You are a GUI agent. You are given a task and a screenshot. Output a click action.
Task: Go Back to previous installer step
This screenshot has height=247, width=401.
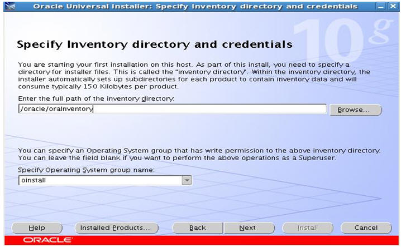198,228
